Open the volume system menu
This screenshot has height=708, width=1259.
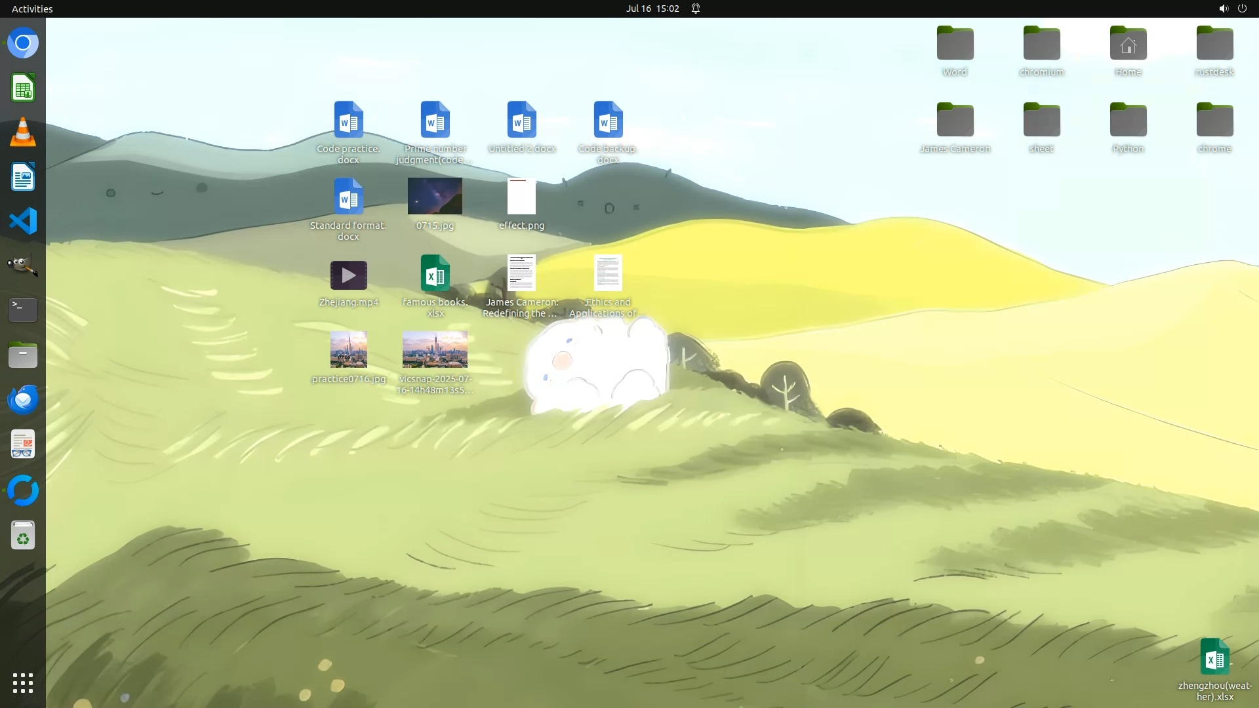click(1223, 9)
